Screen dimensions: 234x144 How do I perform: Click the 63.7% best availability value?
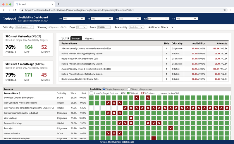tap(83, 108)
